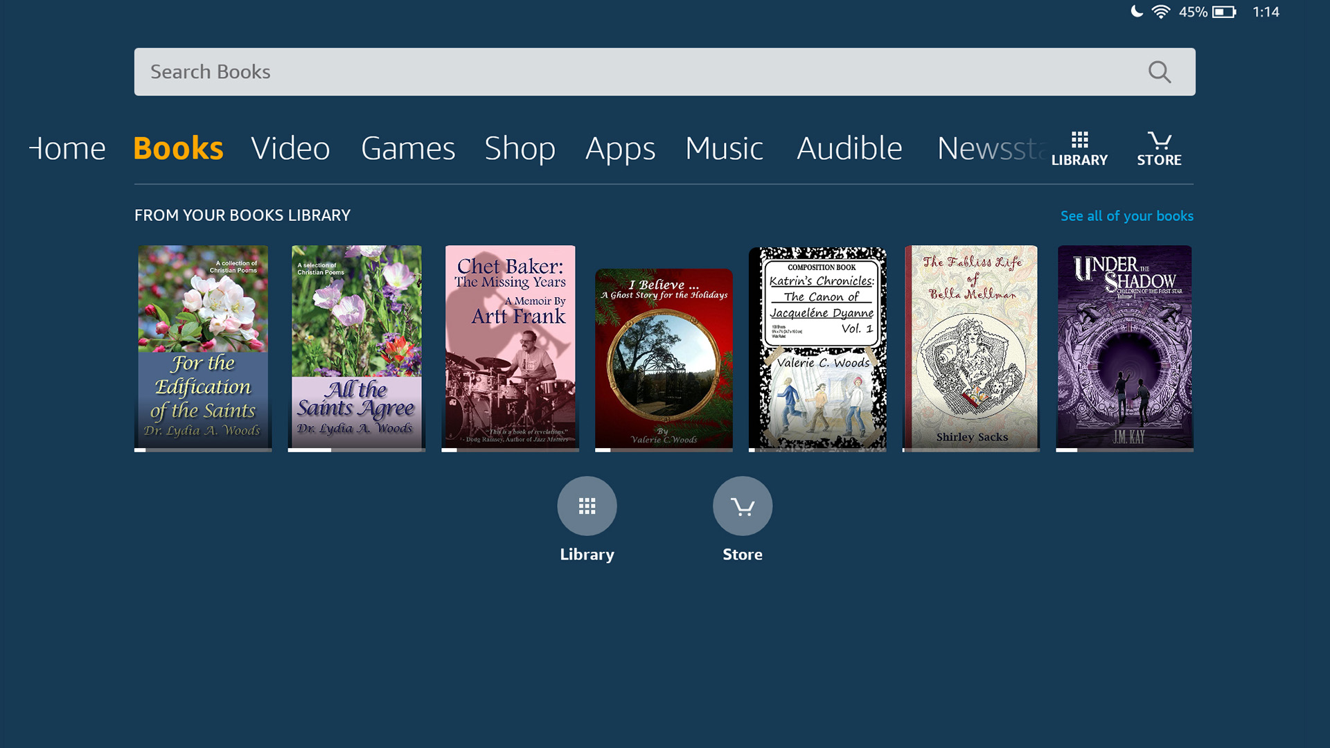The image size is (1330, 748).
Task: Tap the round Store cart button
Action: tap(743, 506)
